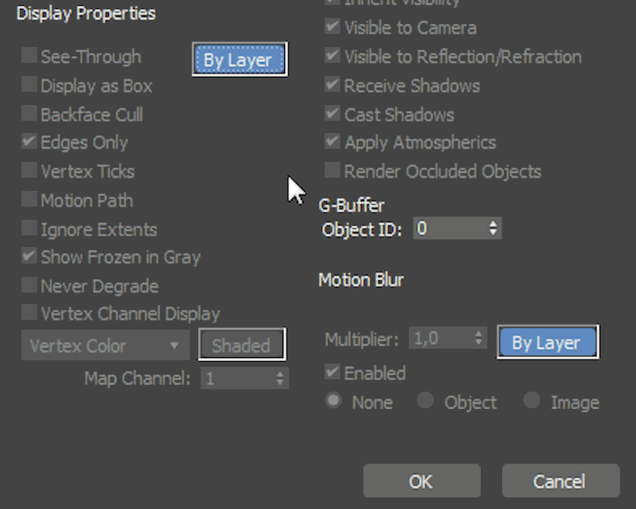Toggle the Motion Path checkbox

[x=30, y=200]
